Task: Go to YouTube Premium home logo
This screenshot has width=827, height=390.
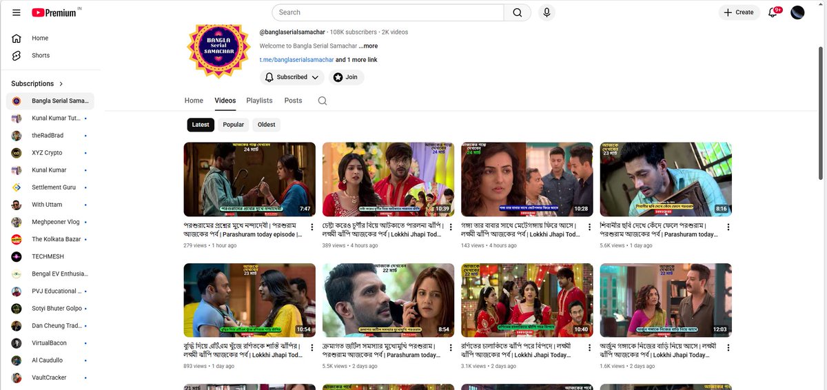Action: tap(55, 12)
